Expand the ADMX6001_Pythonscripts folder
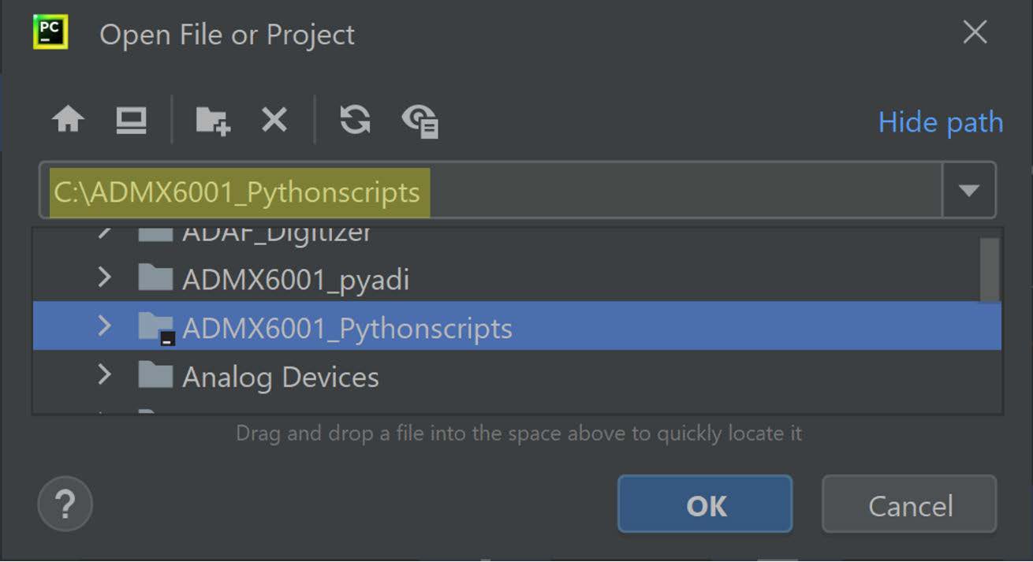This screenshot has height=562, width=1033. click(104, 326)
